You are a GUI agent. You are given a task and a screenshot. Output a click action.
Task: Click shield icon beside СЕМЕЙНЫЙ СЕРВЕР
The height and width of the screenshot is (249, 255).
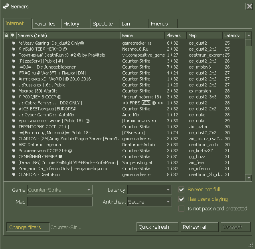14,157
